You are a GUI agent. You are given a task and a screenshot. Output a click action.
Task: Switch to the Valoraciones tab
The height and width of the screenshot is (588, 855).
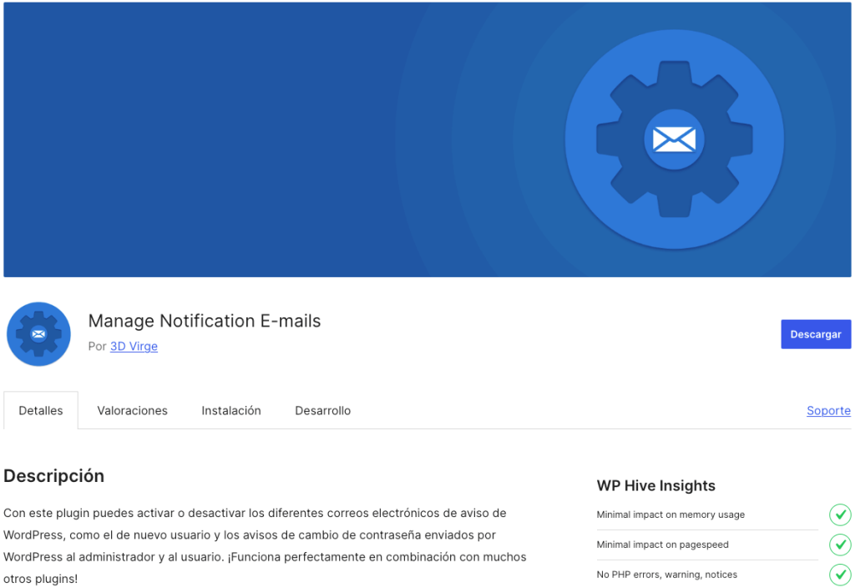pos(133,410)
